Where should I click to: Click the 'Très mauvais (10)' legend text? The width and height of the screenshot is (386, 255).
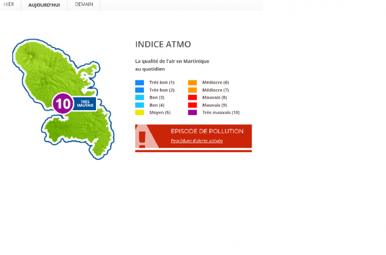pyautogui.click(x=221, y=112)
